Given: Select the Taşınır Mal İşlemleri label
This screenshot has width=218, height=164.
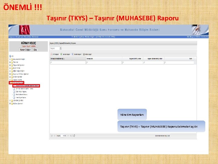Looking at the screenshot, I should (19, 65).
